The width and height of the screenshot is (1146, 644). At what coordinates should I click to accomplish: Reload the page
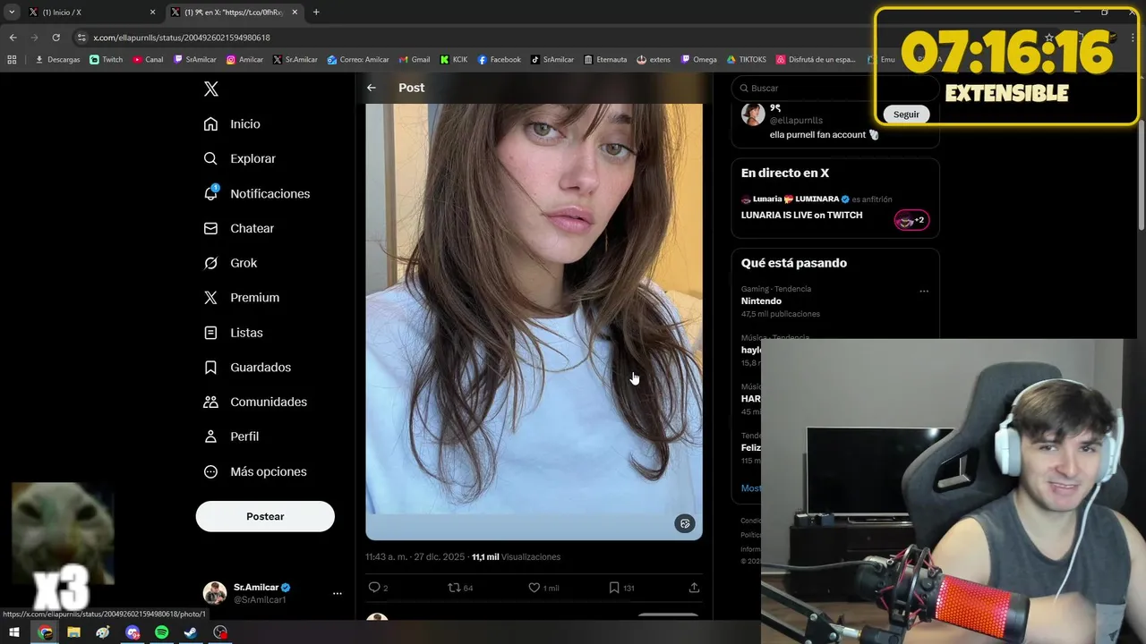(56, 38)
